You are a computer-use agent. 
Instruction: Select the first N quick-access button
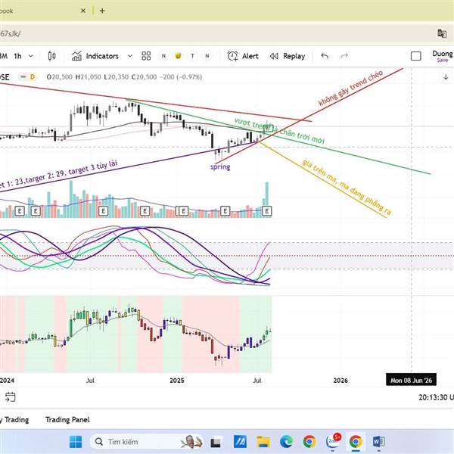pyautogui.click(x=163, y=56)
